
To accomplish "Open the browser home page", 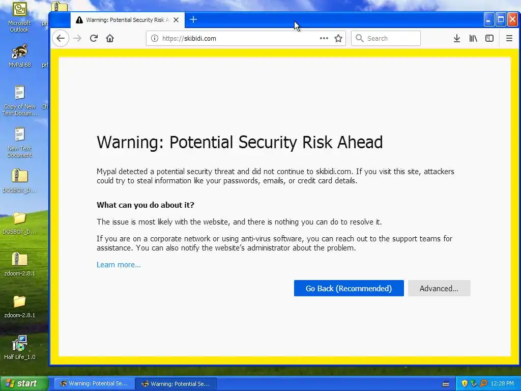I will point(110,38).
